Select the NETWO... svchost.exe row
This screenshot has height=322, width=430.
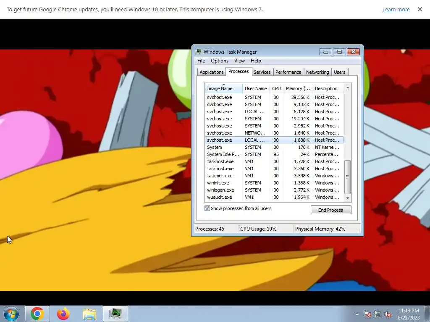pyautogui.click(x=274, y=133)
